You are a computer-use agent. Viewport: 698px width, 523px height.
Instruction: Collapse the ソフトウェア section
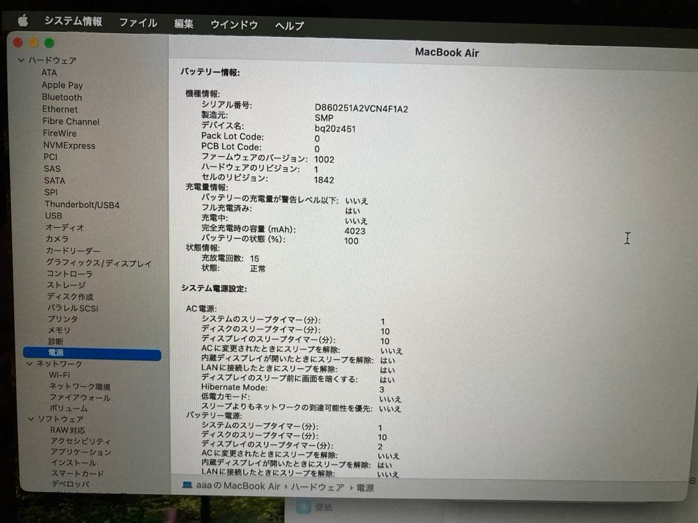tap(31, 419)
